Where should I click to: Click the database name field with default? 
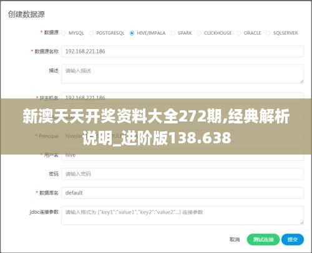tap(182, 193)
